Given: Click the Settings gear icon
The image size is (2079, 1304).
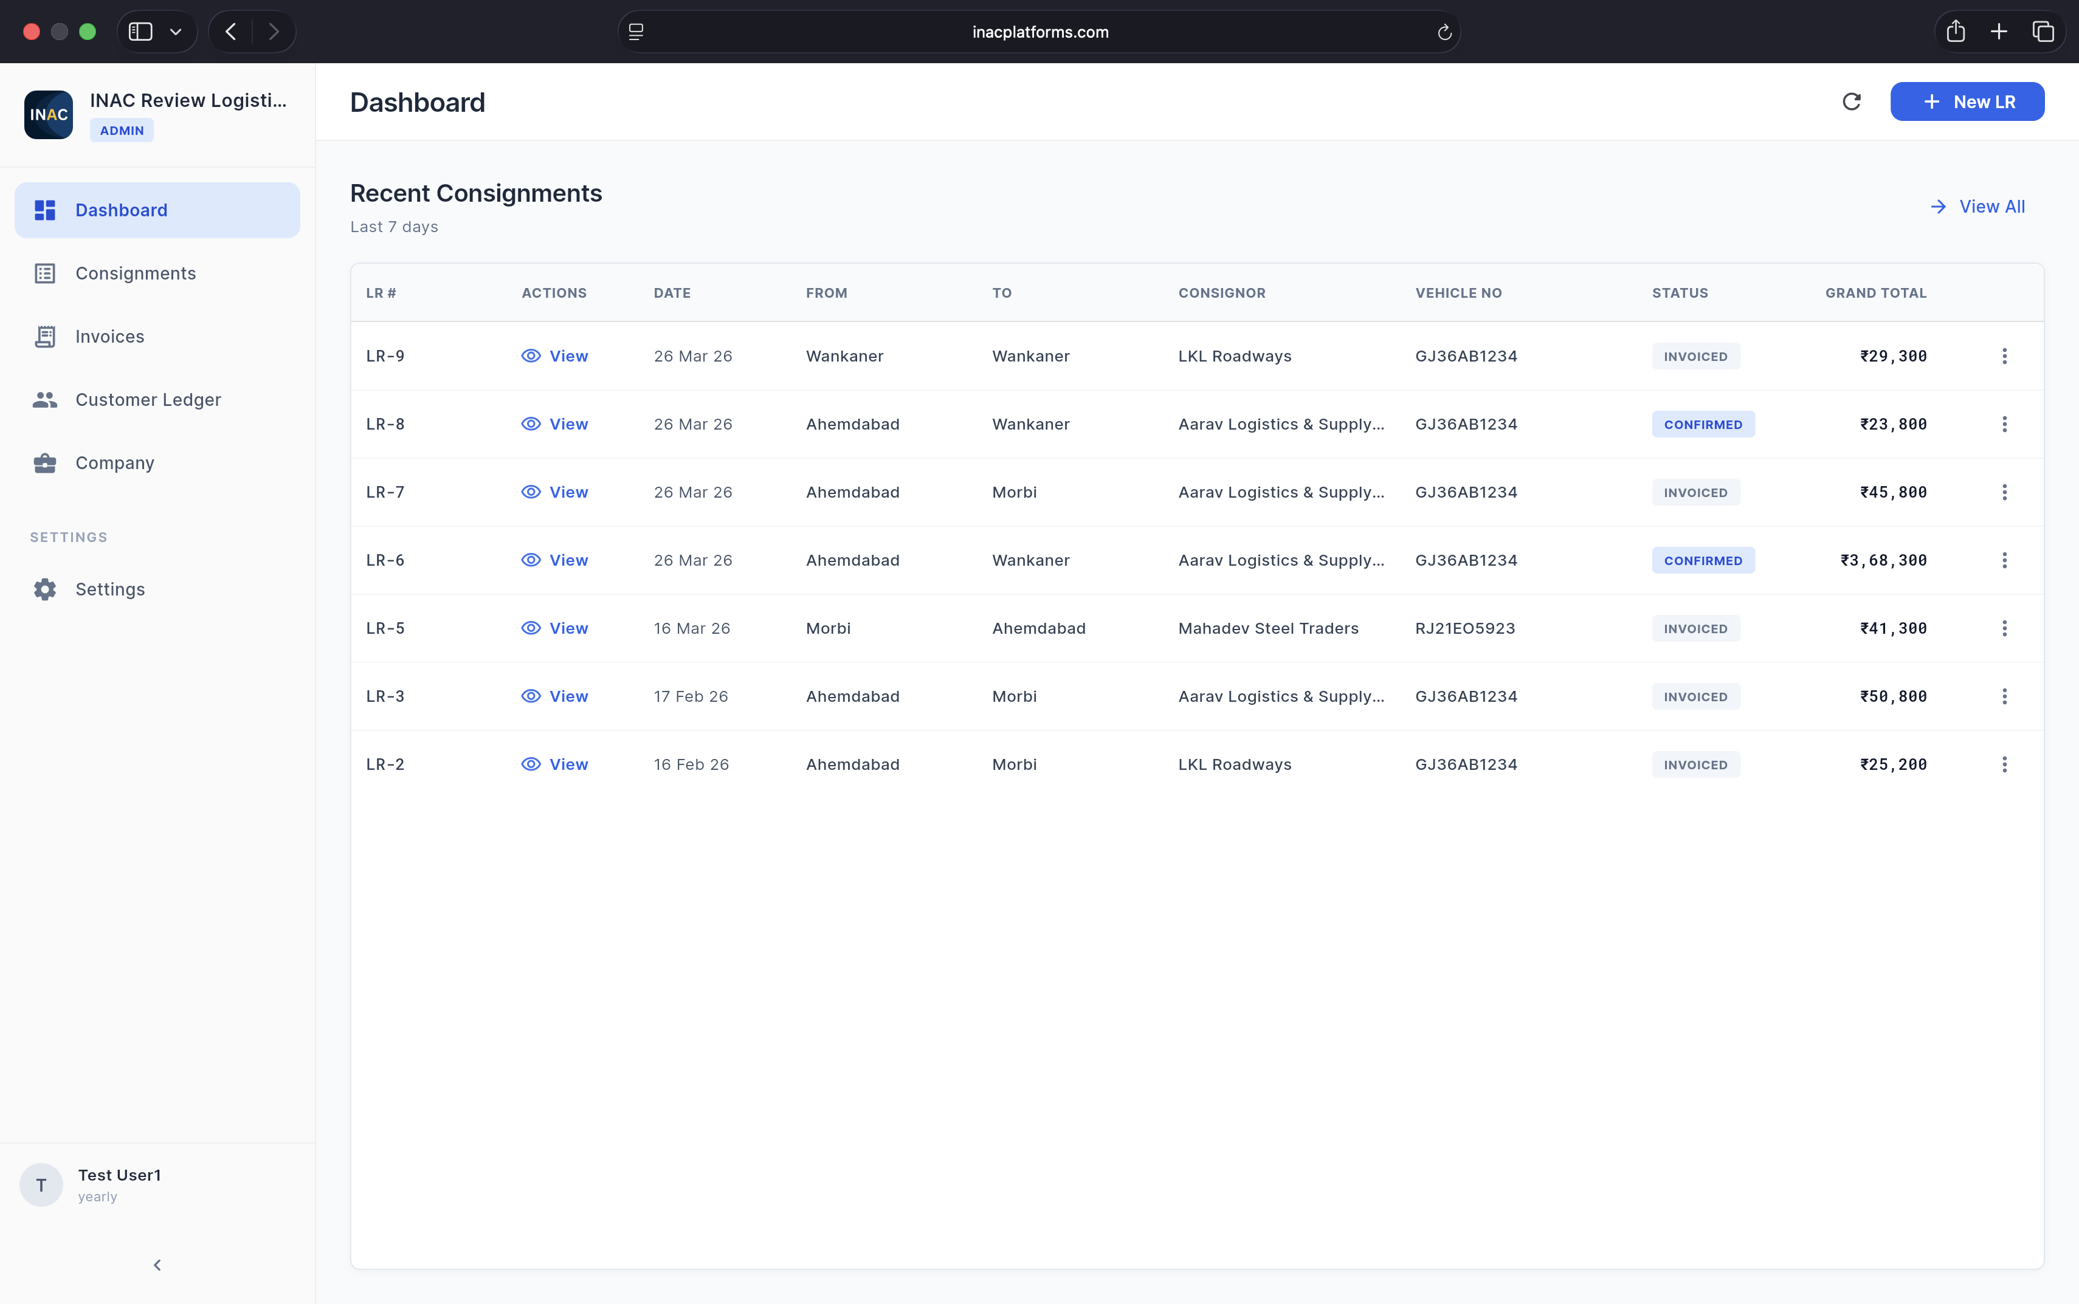Looking at the screenshot, I should (x=46, y=589).
